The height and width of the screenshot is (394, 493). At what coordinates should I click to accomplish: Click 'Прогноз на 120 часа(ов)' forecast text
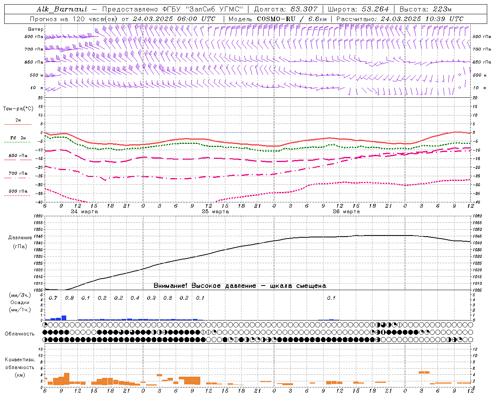click(x=74, y=19)
